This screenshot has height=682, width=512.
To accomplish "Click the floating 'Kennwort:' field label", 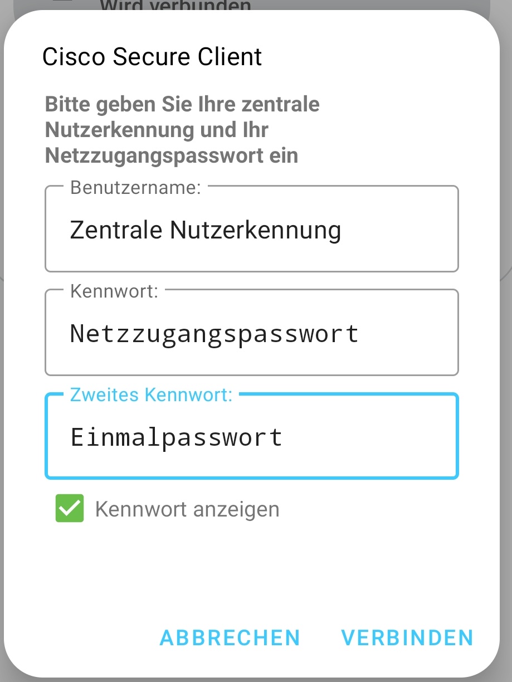I will point(114,291).
